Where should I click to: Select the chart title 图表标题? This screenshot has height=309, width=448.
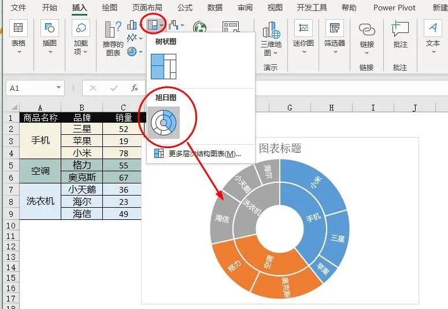point(280,148)
